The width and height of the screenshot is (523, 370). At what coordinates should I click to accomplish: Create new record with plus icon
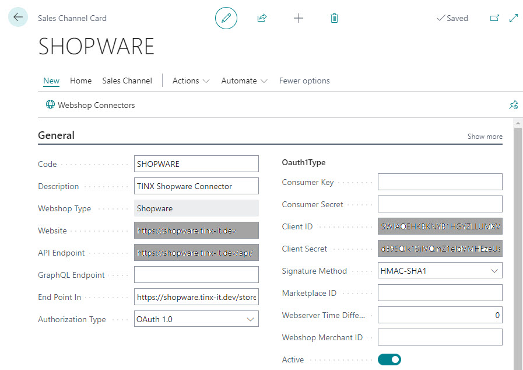[x=298, y=18]
